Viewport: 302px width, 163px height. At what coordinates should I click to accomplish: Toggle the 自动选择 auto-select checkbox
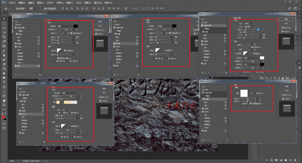pyautogui.click(x=14, y=9)
